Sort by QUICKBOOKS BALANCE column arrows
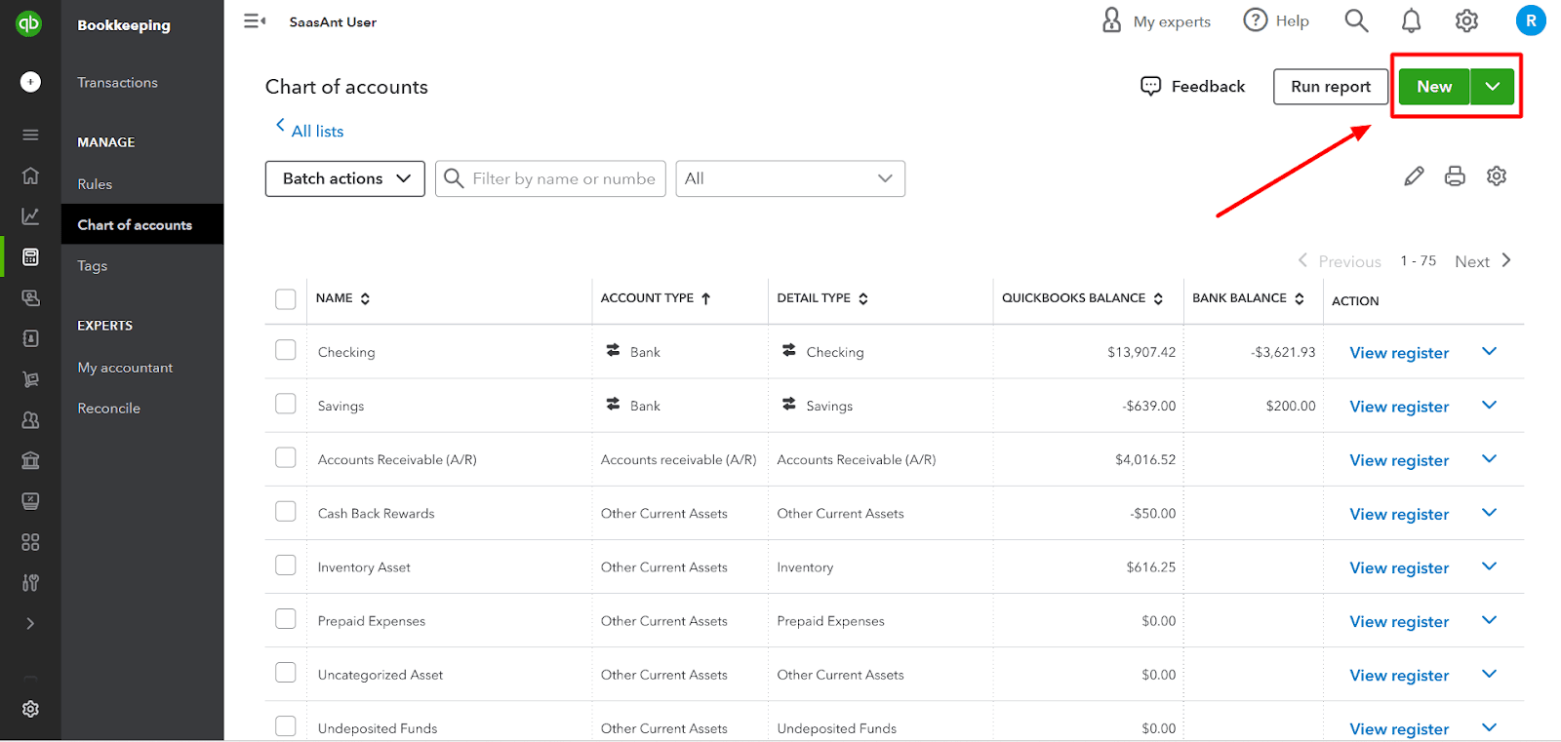 tap(1158, 299)
